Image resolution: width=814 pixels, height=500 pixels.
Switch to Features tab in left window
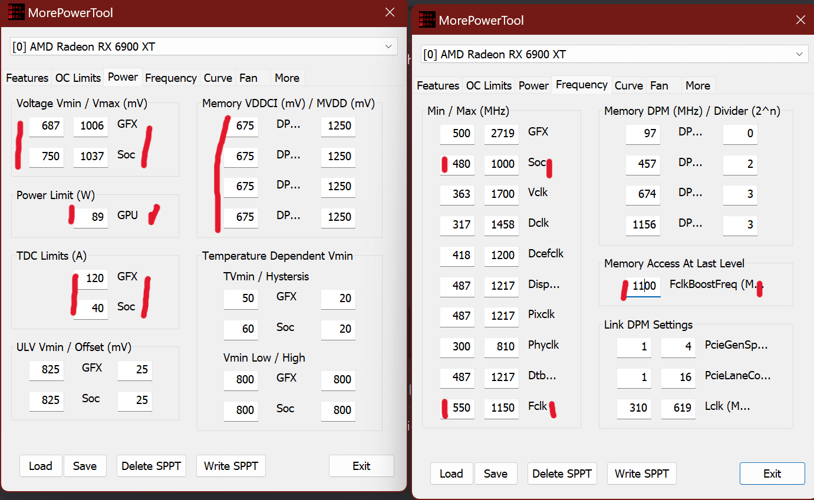pyautogui.click(x=27, y=78)
